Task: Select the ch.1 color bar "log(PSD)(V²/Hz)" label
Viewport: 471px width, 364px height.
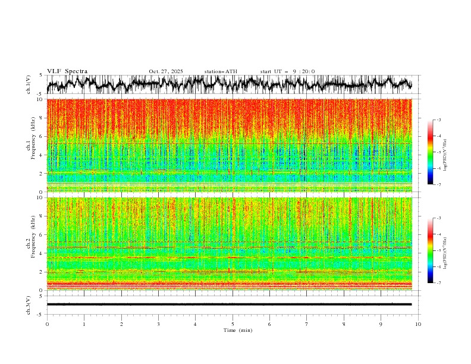Action: coord(445,155)
